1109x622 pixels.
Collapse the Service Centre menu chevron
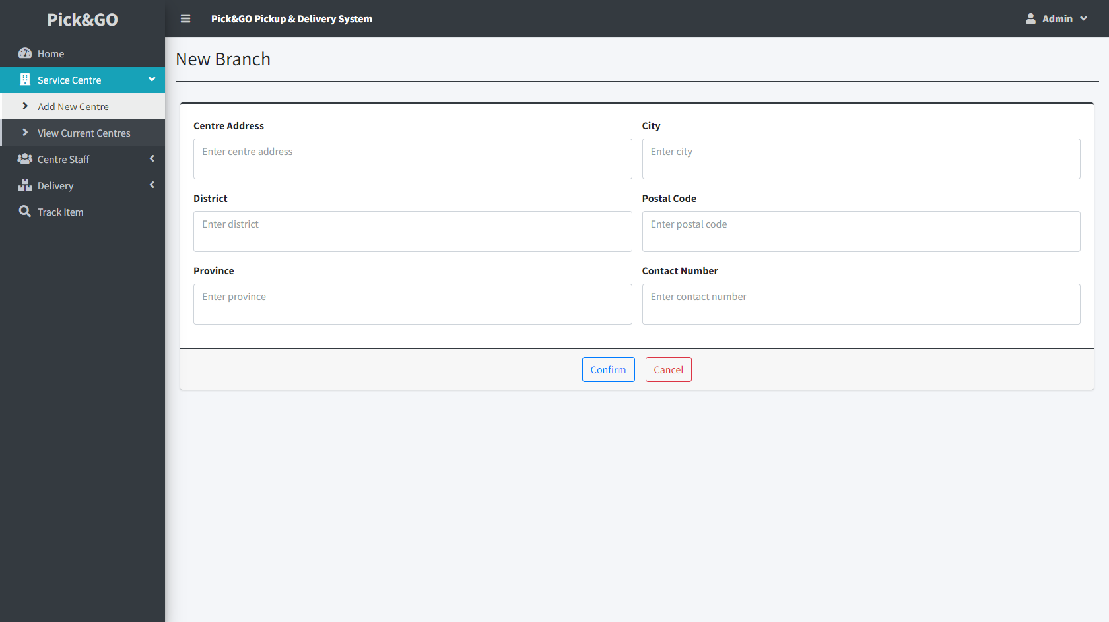click(152, 79)
